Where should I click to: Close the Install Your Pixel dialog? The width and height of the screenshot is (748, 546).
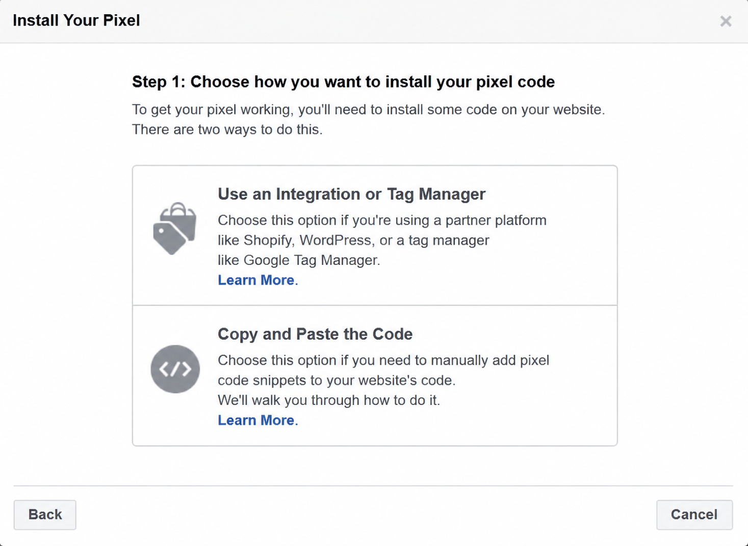(x=726, y=21)
